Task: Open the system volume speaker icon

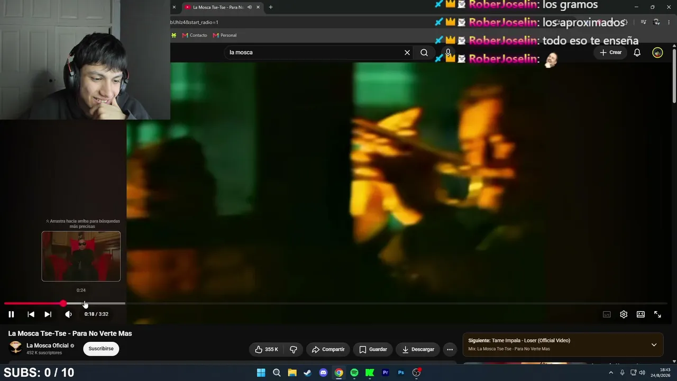Action: click(x=642, y=373)
